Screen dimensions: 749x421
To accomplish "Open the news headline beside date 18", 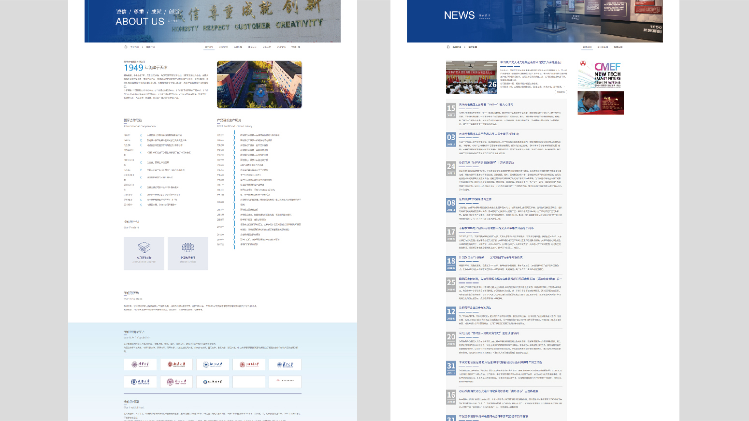I will point(490,258).
